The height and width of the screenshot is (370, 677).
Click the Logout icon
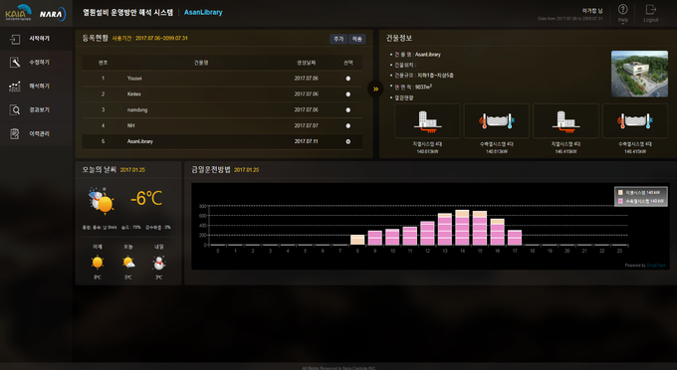(x=651, y=10)
